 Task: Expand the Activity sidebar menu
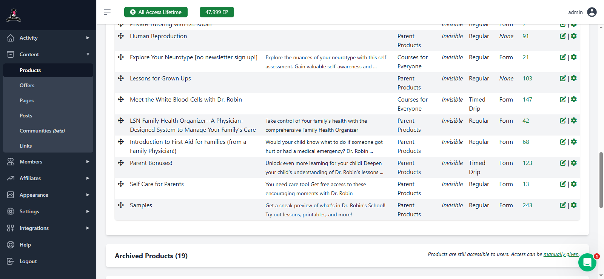(x=48, y=38)
